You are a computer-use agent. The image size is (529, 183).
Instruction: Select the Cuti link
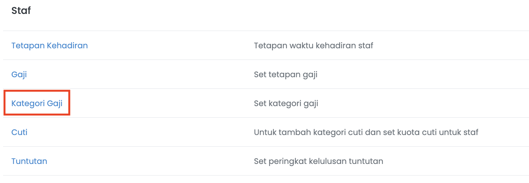coord(19,132)
